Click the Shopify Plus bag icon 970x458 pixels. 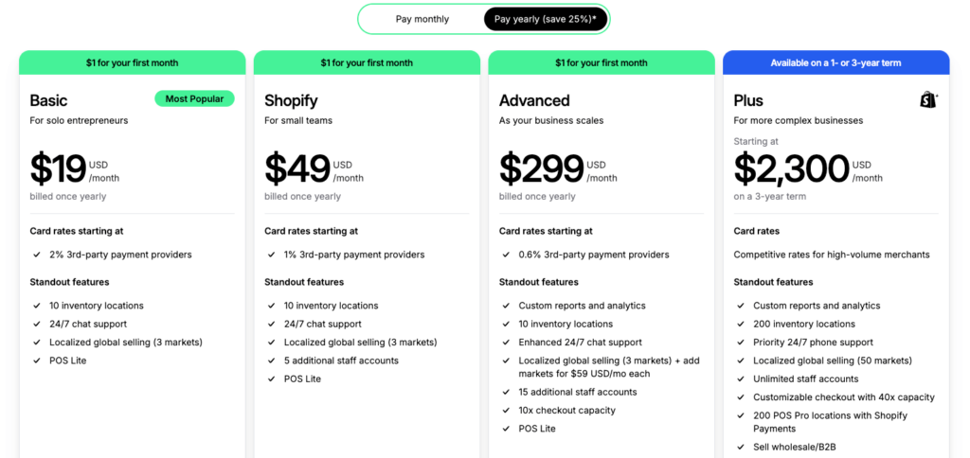[x=928, y=99]
